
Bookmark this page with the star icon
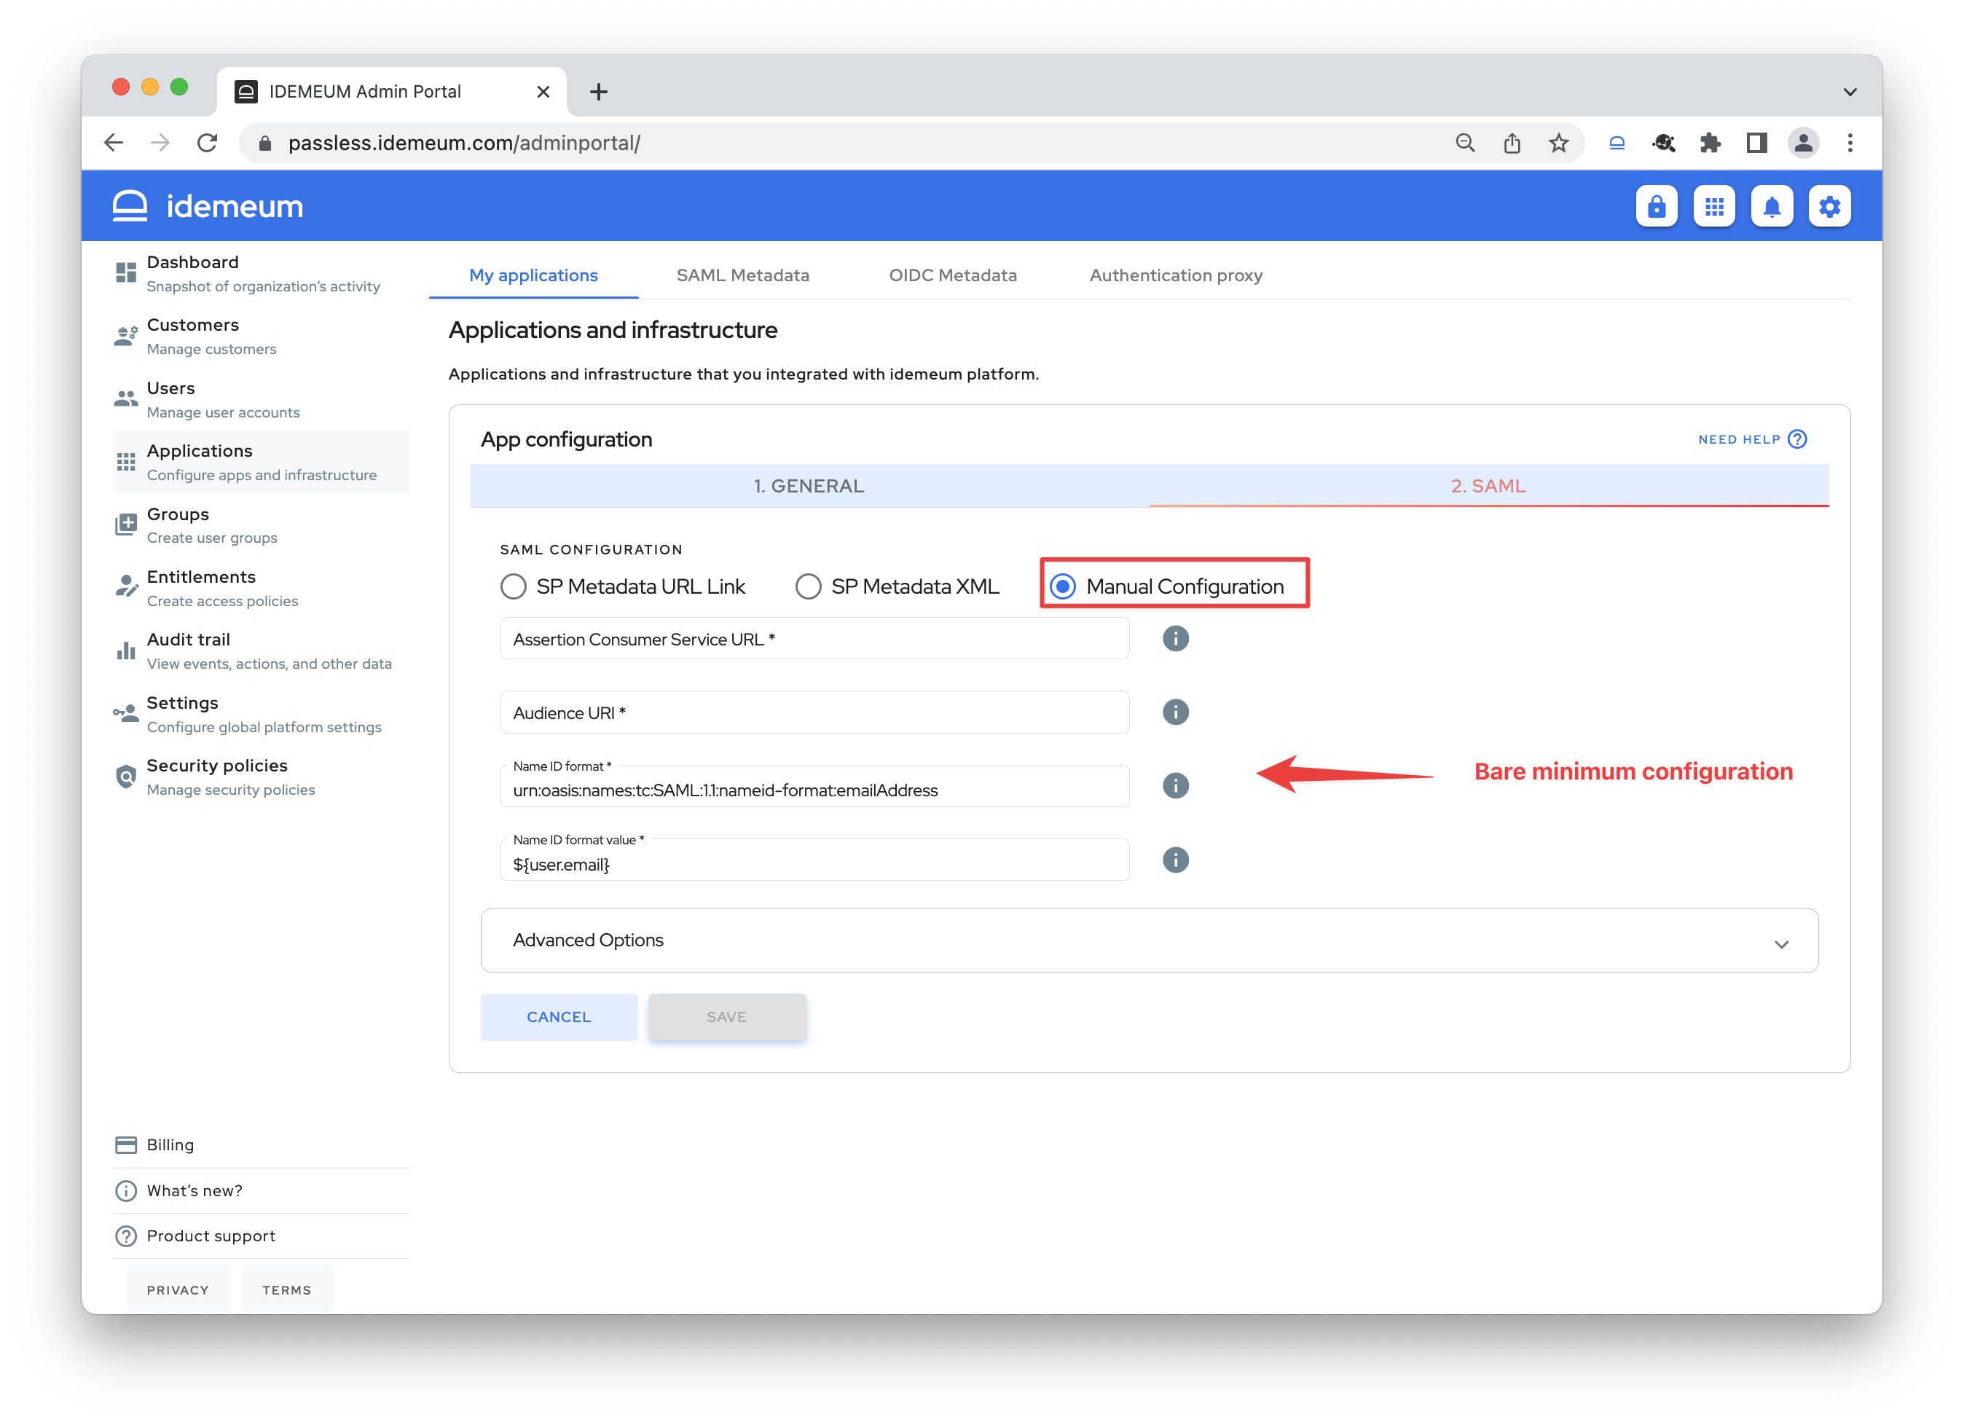point(1559,143)
